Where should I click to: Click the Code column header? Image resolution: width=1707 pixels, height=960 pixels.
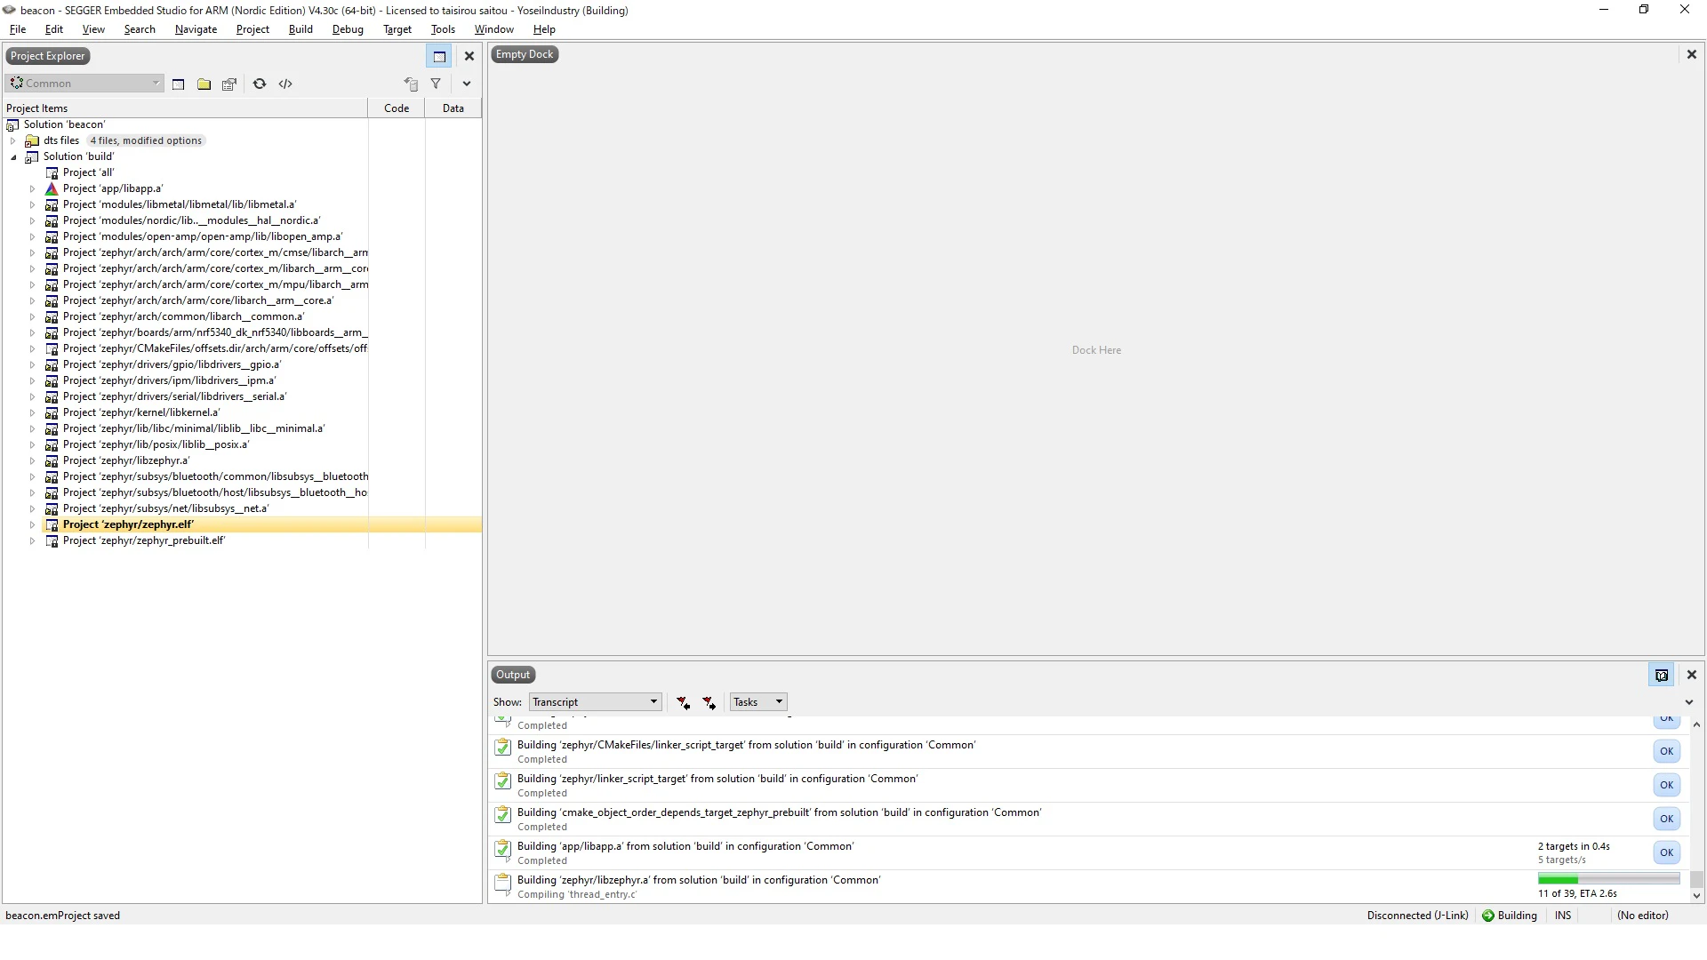[x=397, y=108]
